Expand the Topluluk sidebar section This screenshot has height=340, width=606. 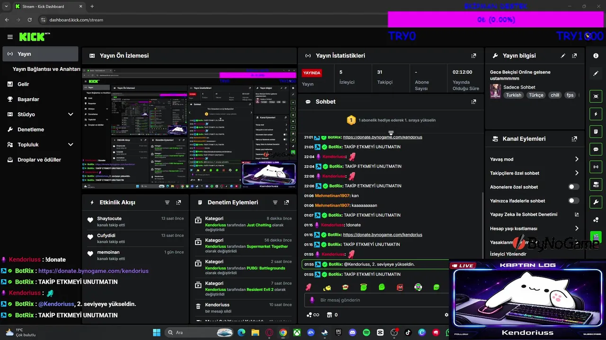coord(71,144)
